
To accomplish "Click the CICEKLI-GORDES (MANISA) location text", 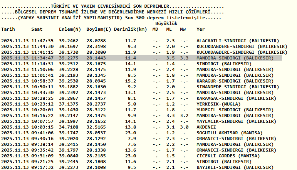I will click(228, 156).
